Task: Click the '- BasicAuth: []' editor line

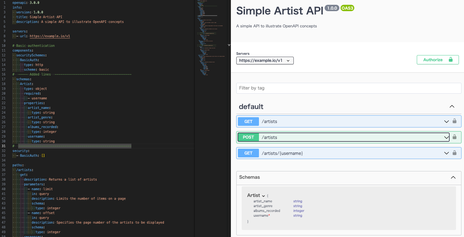Action: 31,155
